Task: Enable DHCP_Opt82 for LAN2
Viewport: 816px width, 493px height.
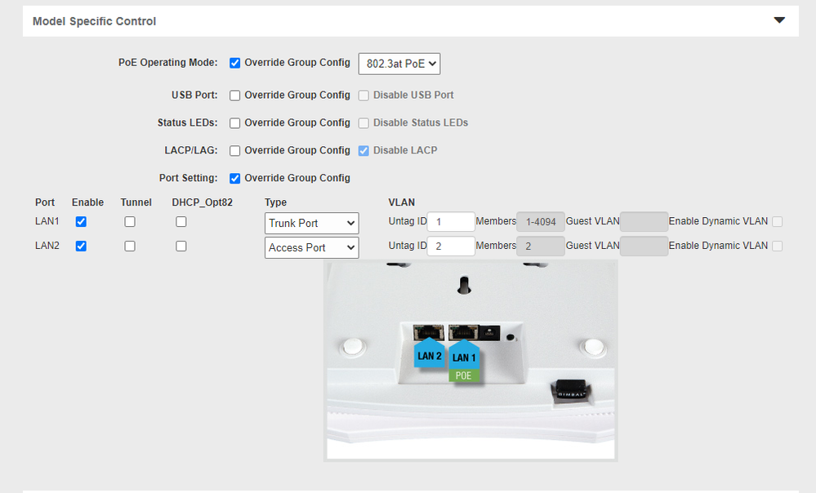Action: 181,246
